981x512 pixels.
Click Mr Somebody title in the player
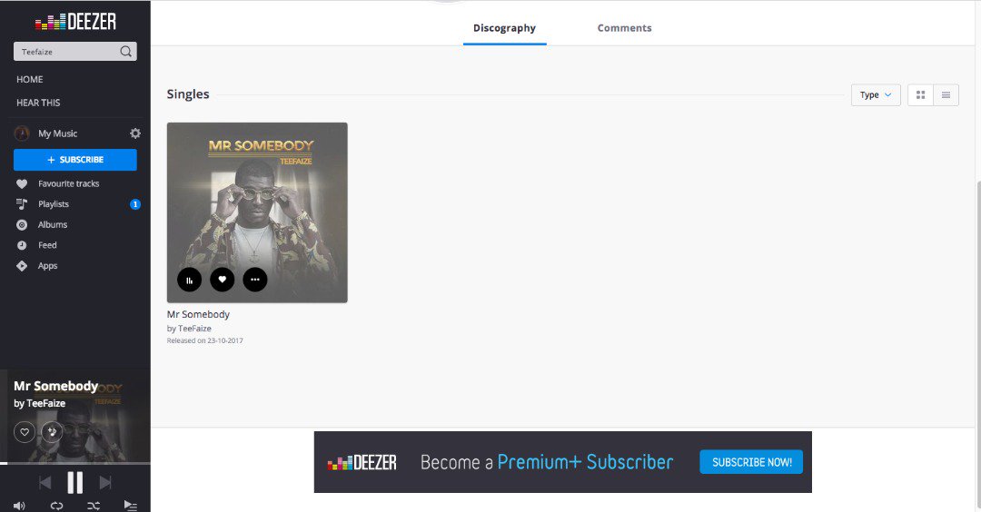(55, 386)
